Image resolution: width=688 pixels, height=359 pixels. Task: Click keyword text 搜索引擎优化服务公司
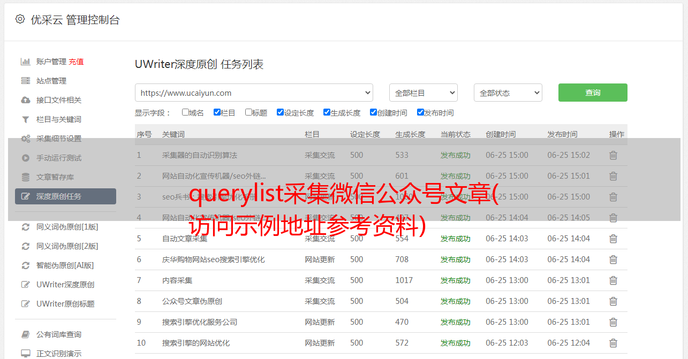point(200,322)
